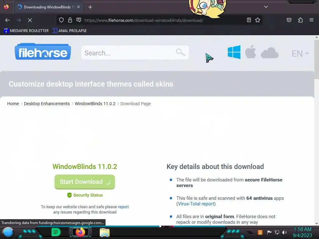
Task: Open a new tab with plus button
Action: click(x=90, y=7)
